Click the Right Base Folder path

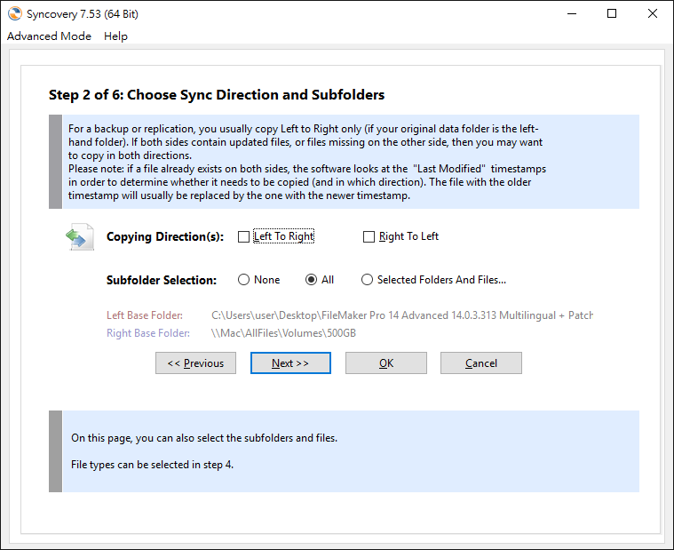tap(283, 333)
